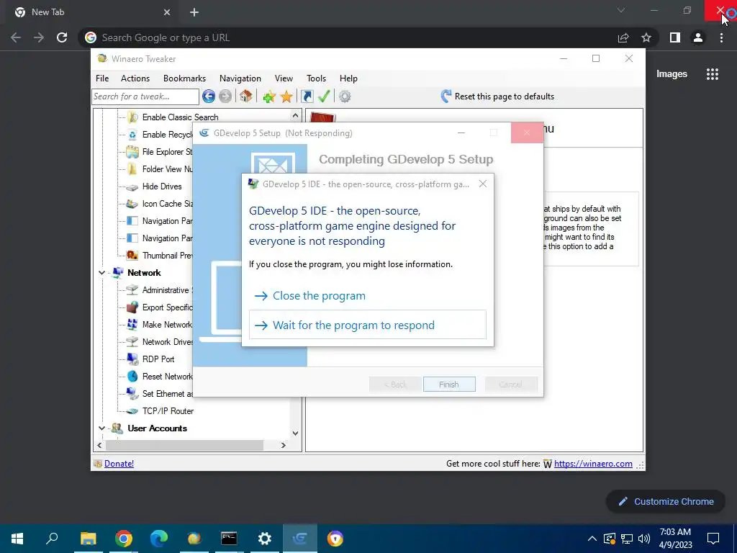The width and height of the screenshot is (737, 553).
Task: Open Microsoft Edge from the taskbar
Action: click(159, 539)
